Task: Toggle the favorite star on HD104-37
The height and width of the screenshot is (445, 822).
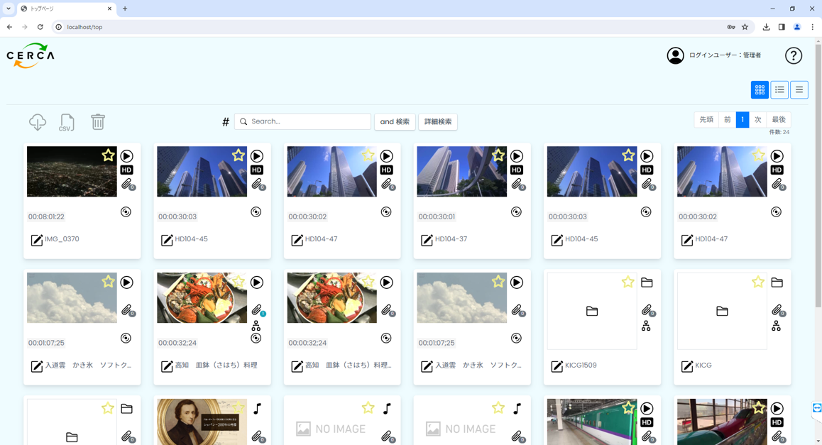Action: pos(498,155)
